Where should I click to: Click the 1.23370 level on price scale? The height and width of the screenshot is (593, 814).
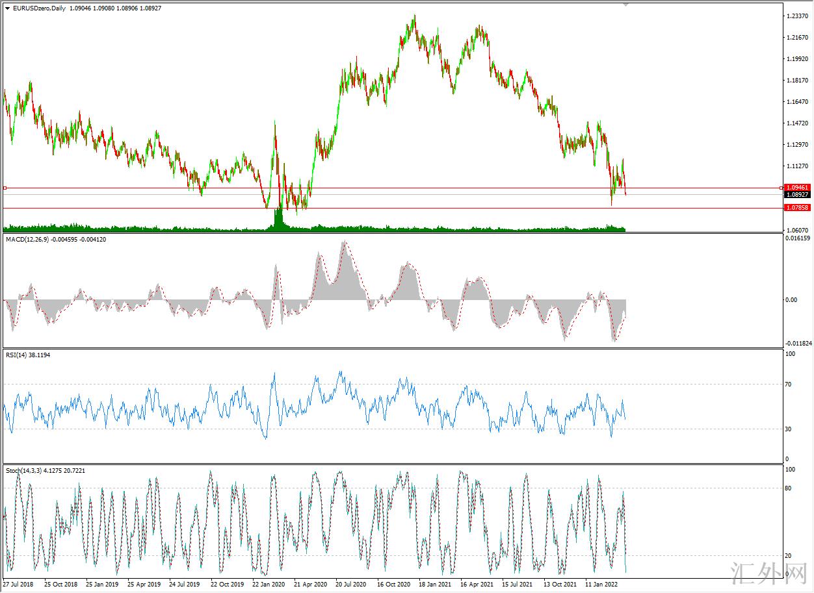coord(798,16)
